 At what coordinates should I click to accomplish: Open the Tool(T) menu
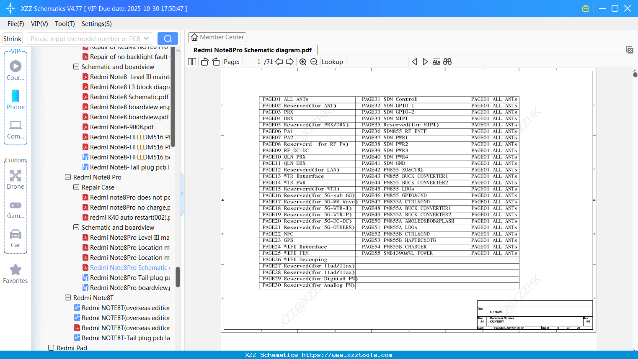coord(65,24)
